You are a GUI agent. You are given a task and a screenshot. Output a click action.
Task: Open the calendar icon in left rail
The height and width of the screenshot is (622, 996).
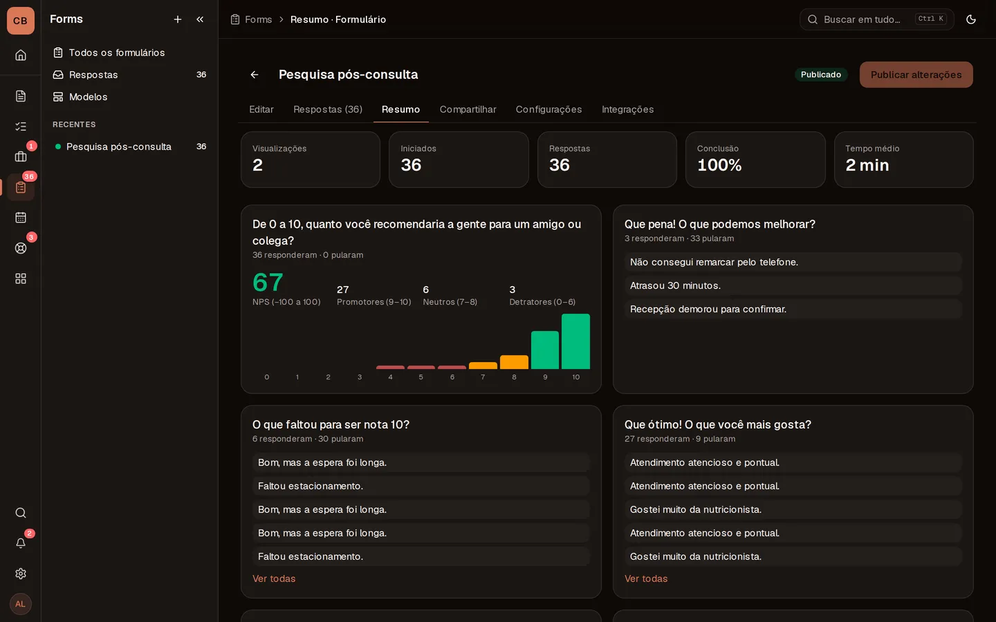click(x=21, y=218)
